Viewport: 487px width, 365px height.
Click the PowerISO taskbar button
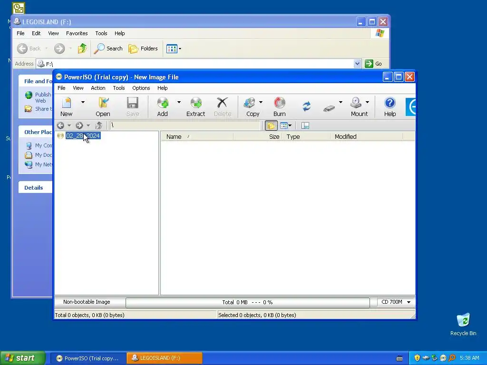pos(88,358)
